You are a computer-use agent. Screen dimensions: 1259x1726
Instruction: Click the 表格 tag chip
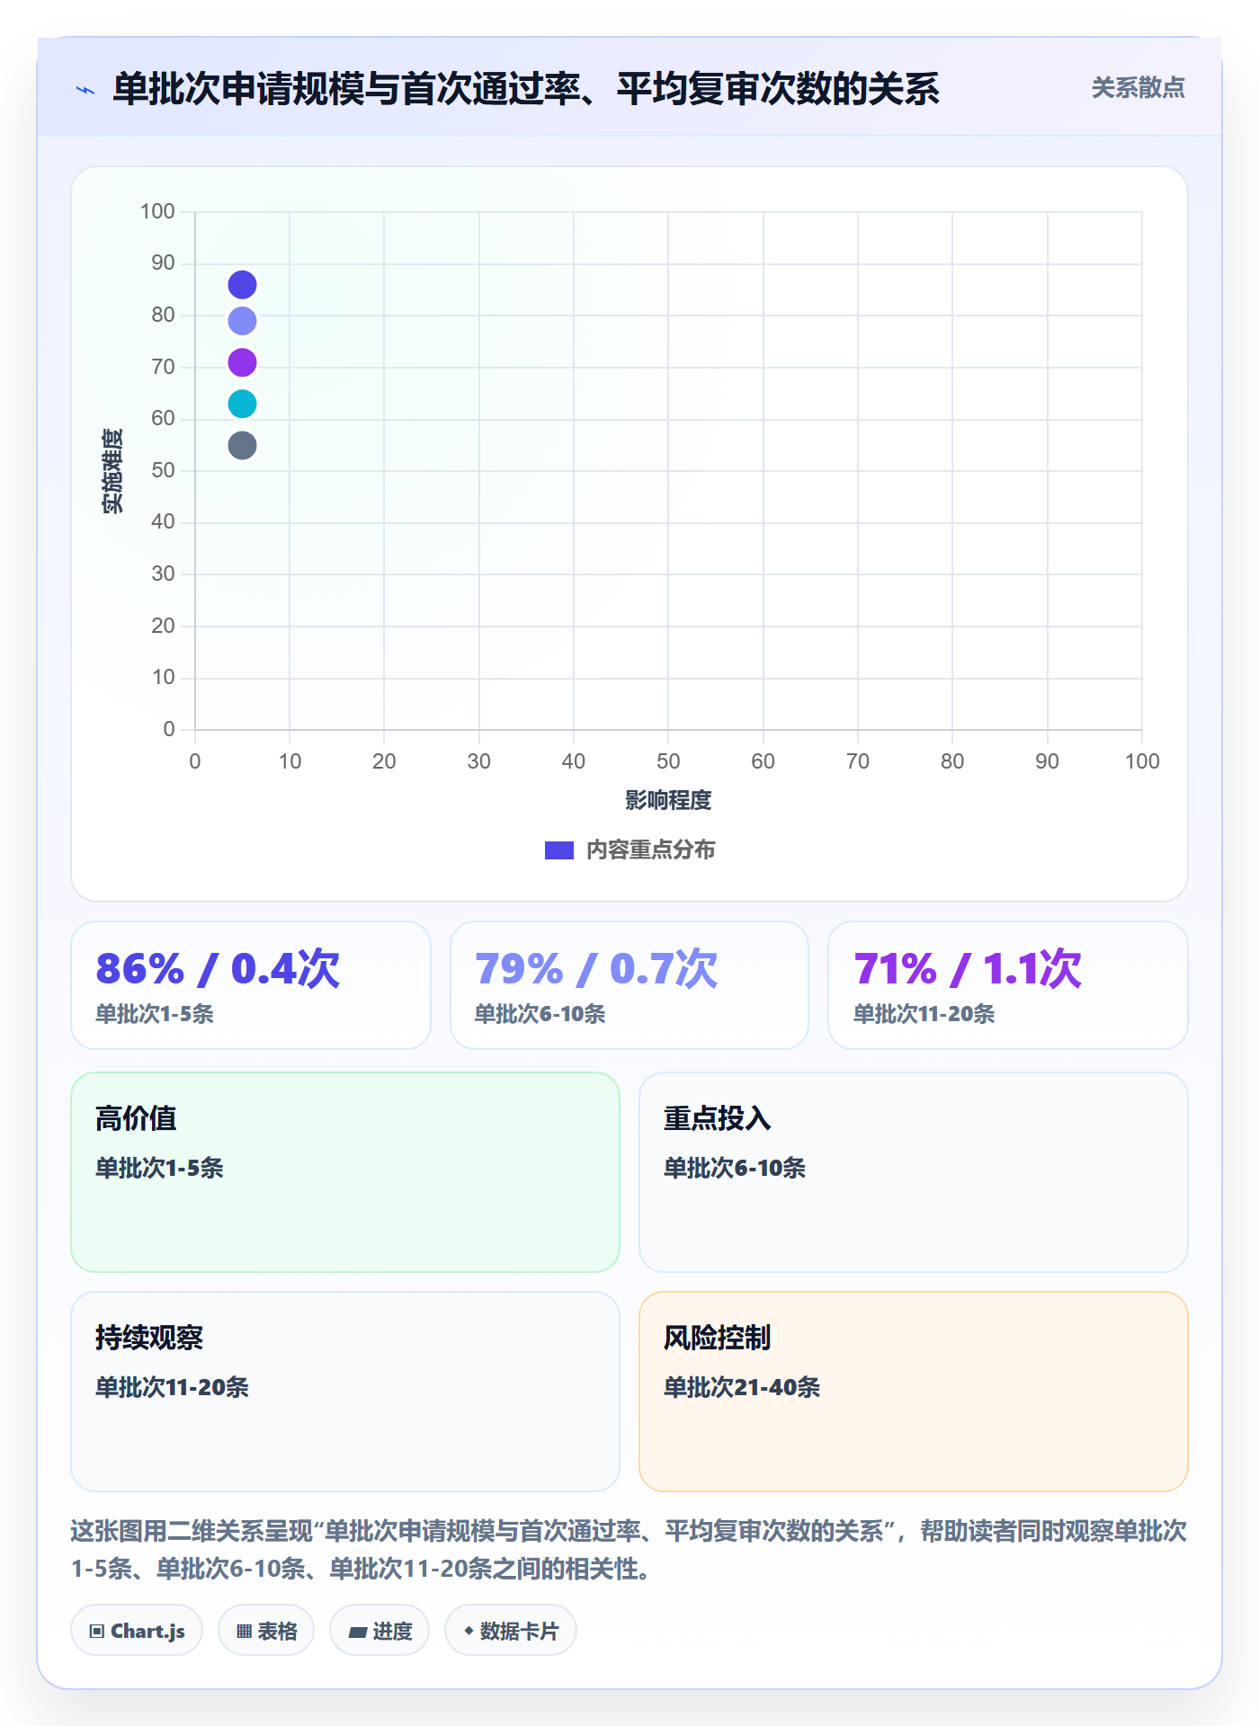(266, 1631)
